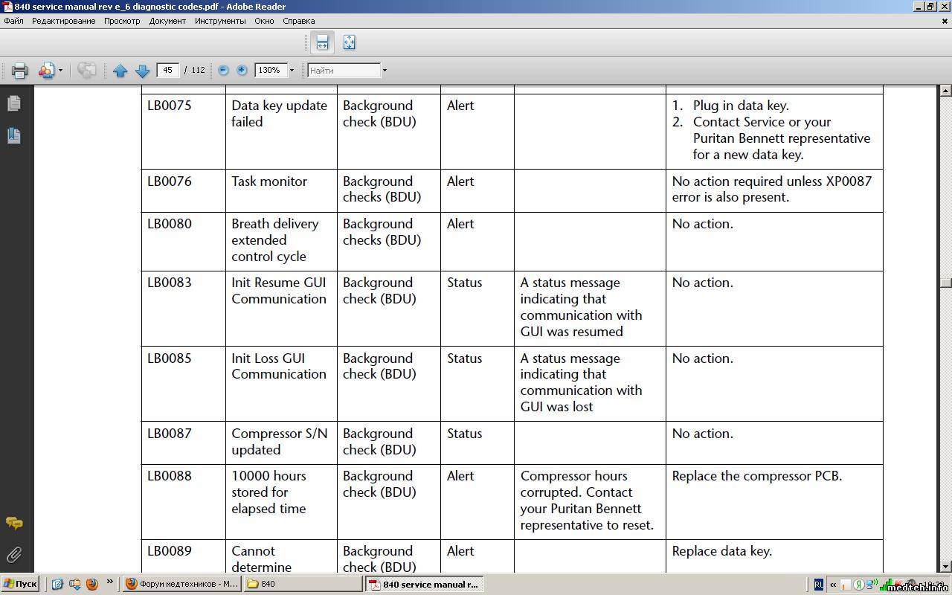
Task: Click the Пуск start button
Action: pyautogui.click(x=20, y=584)
